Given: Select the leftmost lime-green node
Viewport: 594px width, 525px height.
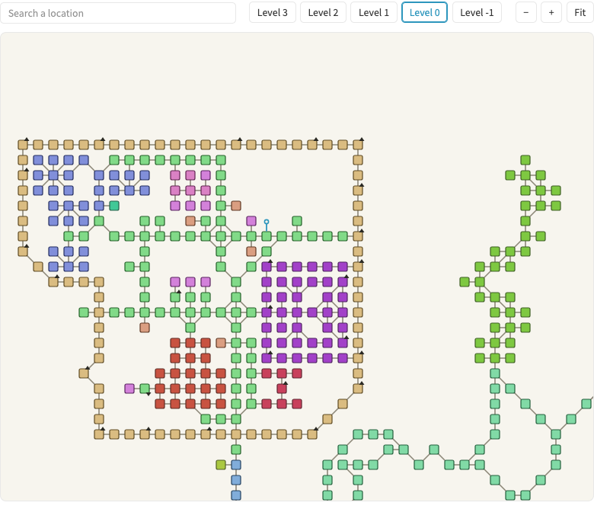Looking at the screenshot, I should pos(465,282).
